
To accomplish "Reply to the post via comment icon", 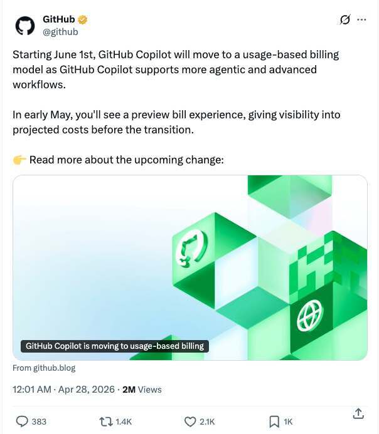I will [22, 421].
